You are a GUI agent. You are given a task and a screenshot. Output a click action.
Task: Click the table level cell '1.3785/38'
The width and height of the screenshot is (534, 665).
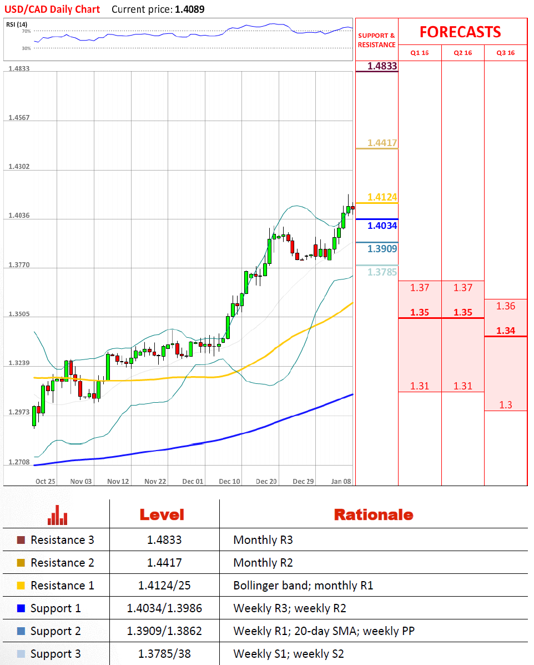[x=164, y=654]
